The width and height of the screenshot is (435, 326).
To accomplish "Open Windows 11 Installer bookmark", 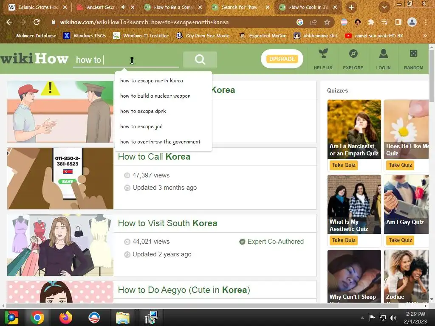I will click(x=141, y=36).
